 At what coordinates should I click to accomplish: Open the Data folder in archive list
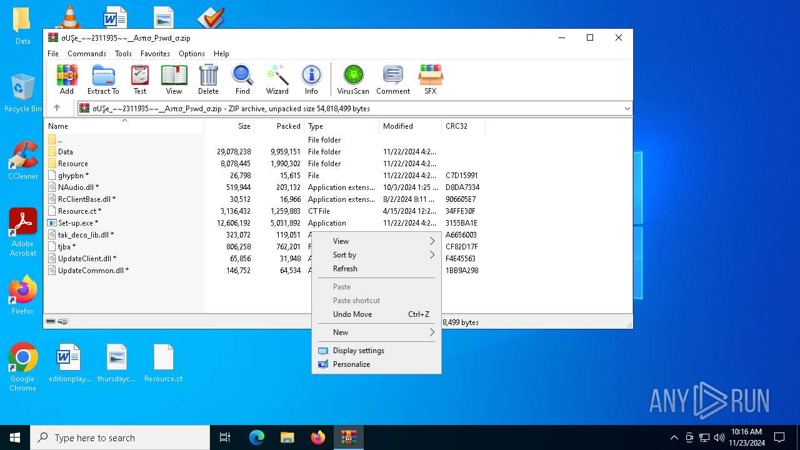66,152
